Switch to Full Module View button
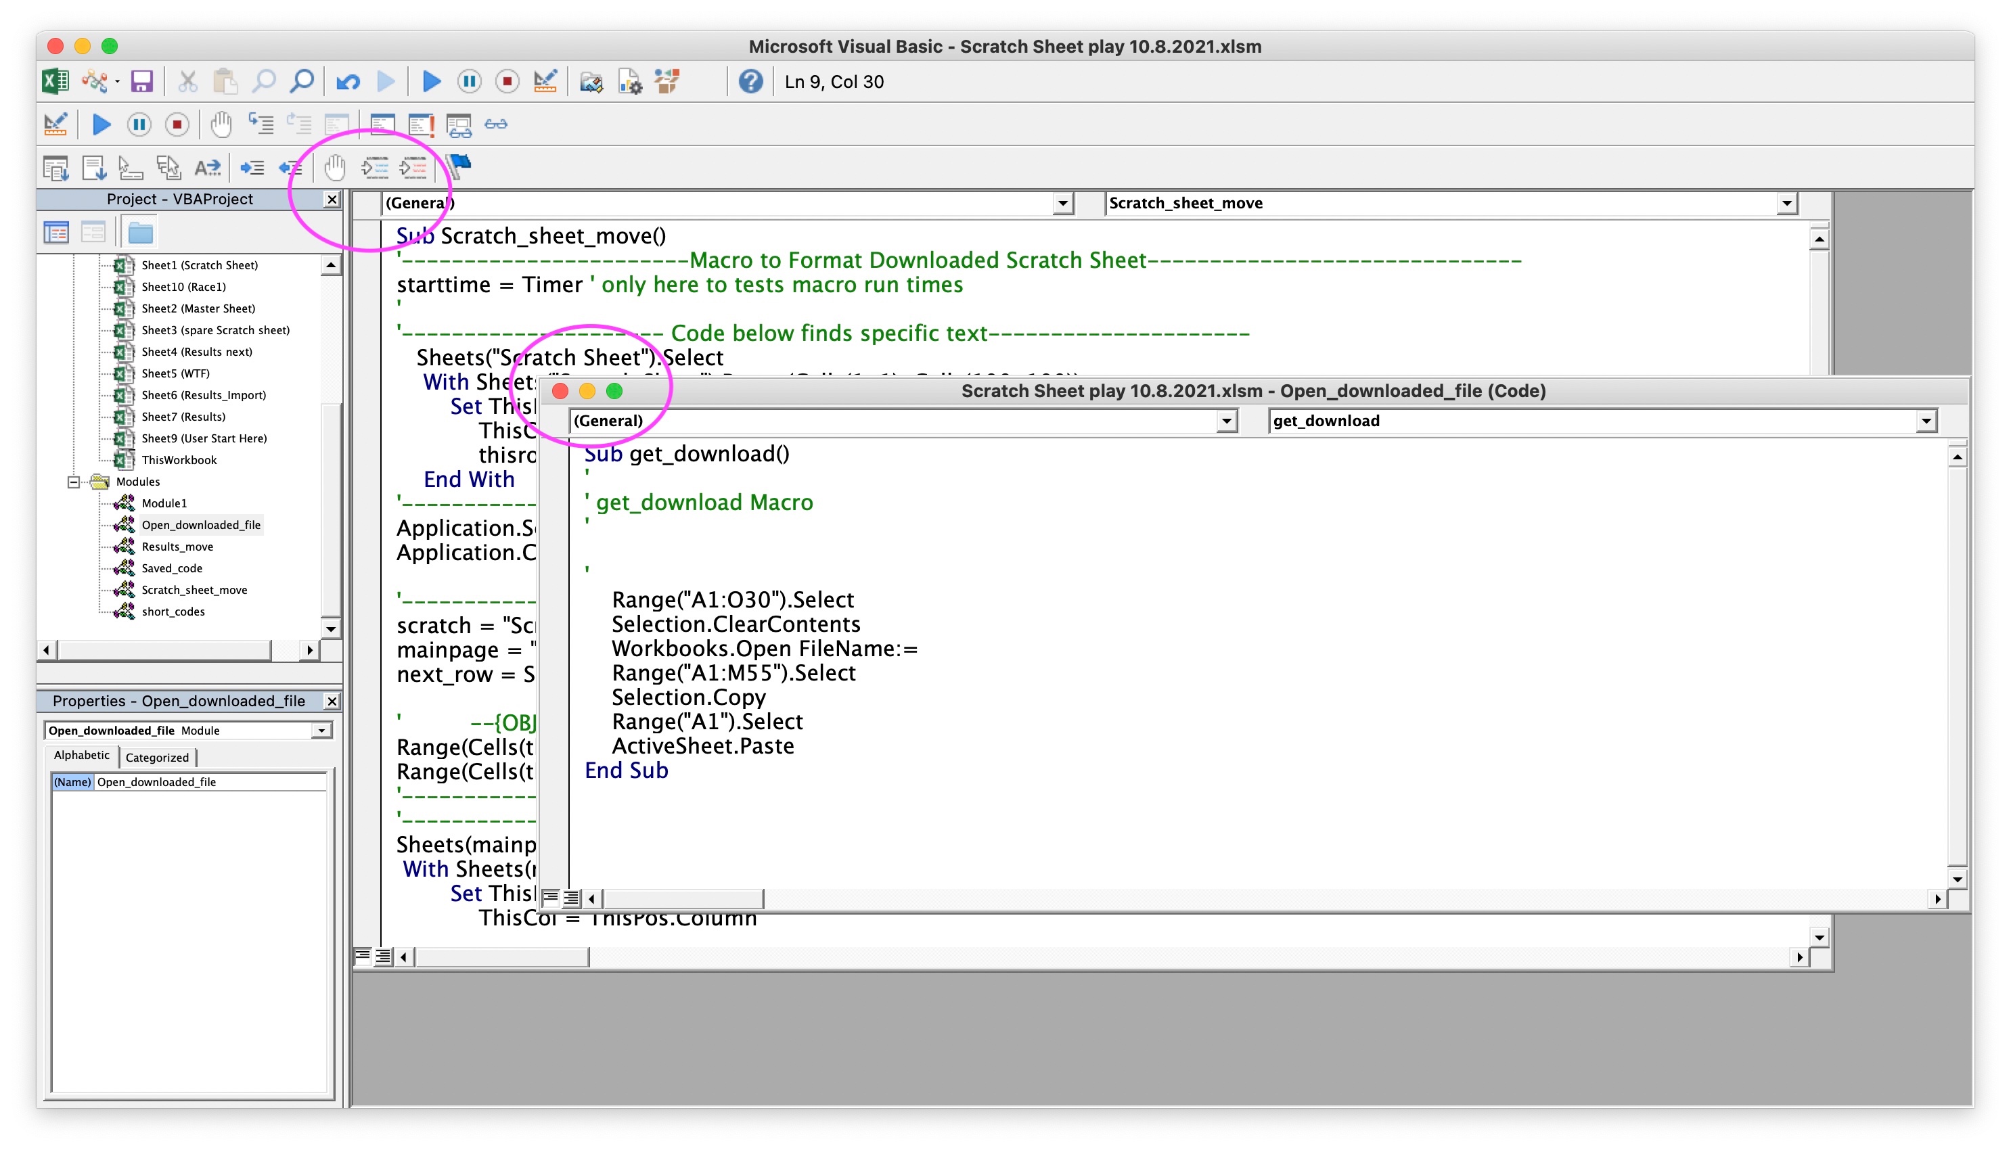Screen dimensions: 2011x1150 tap(572, 898)
